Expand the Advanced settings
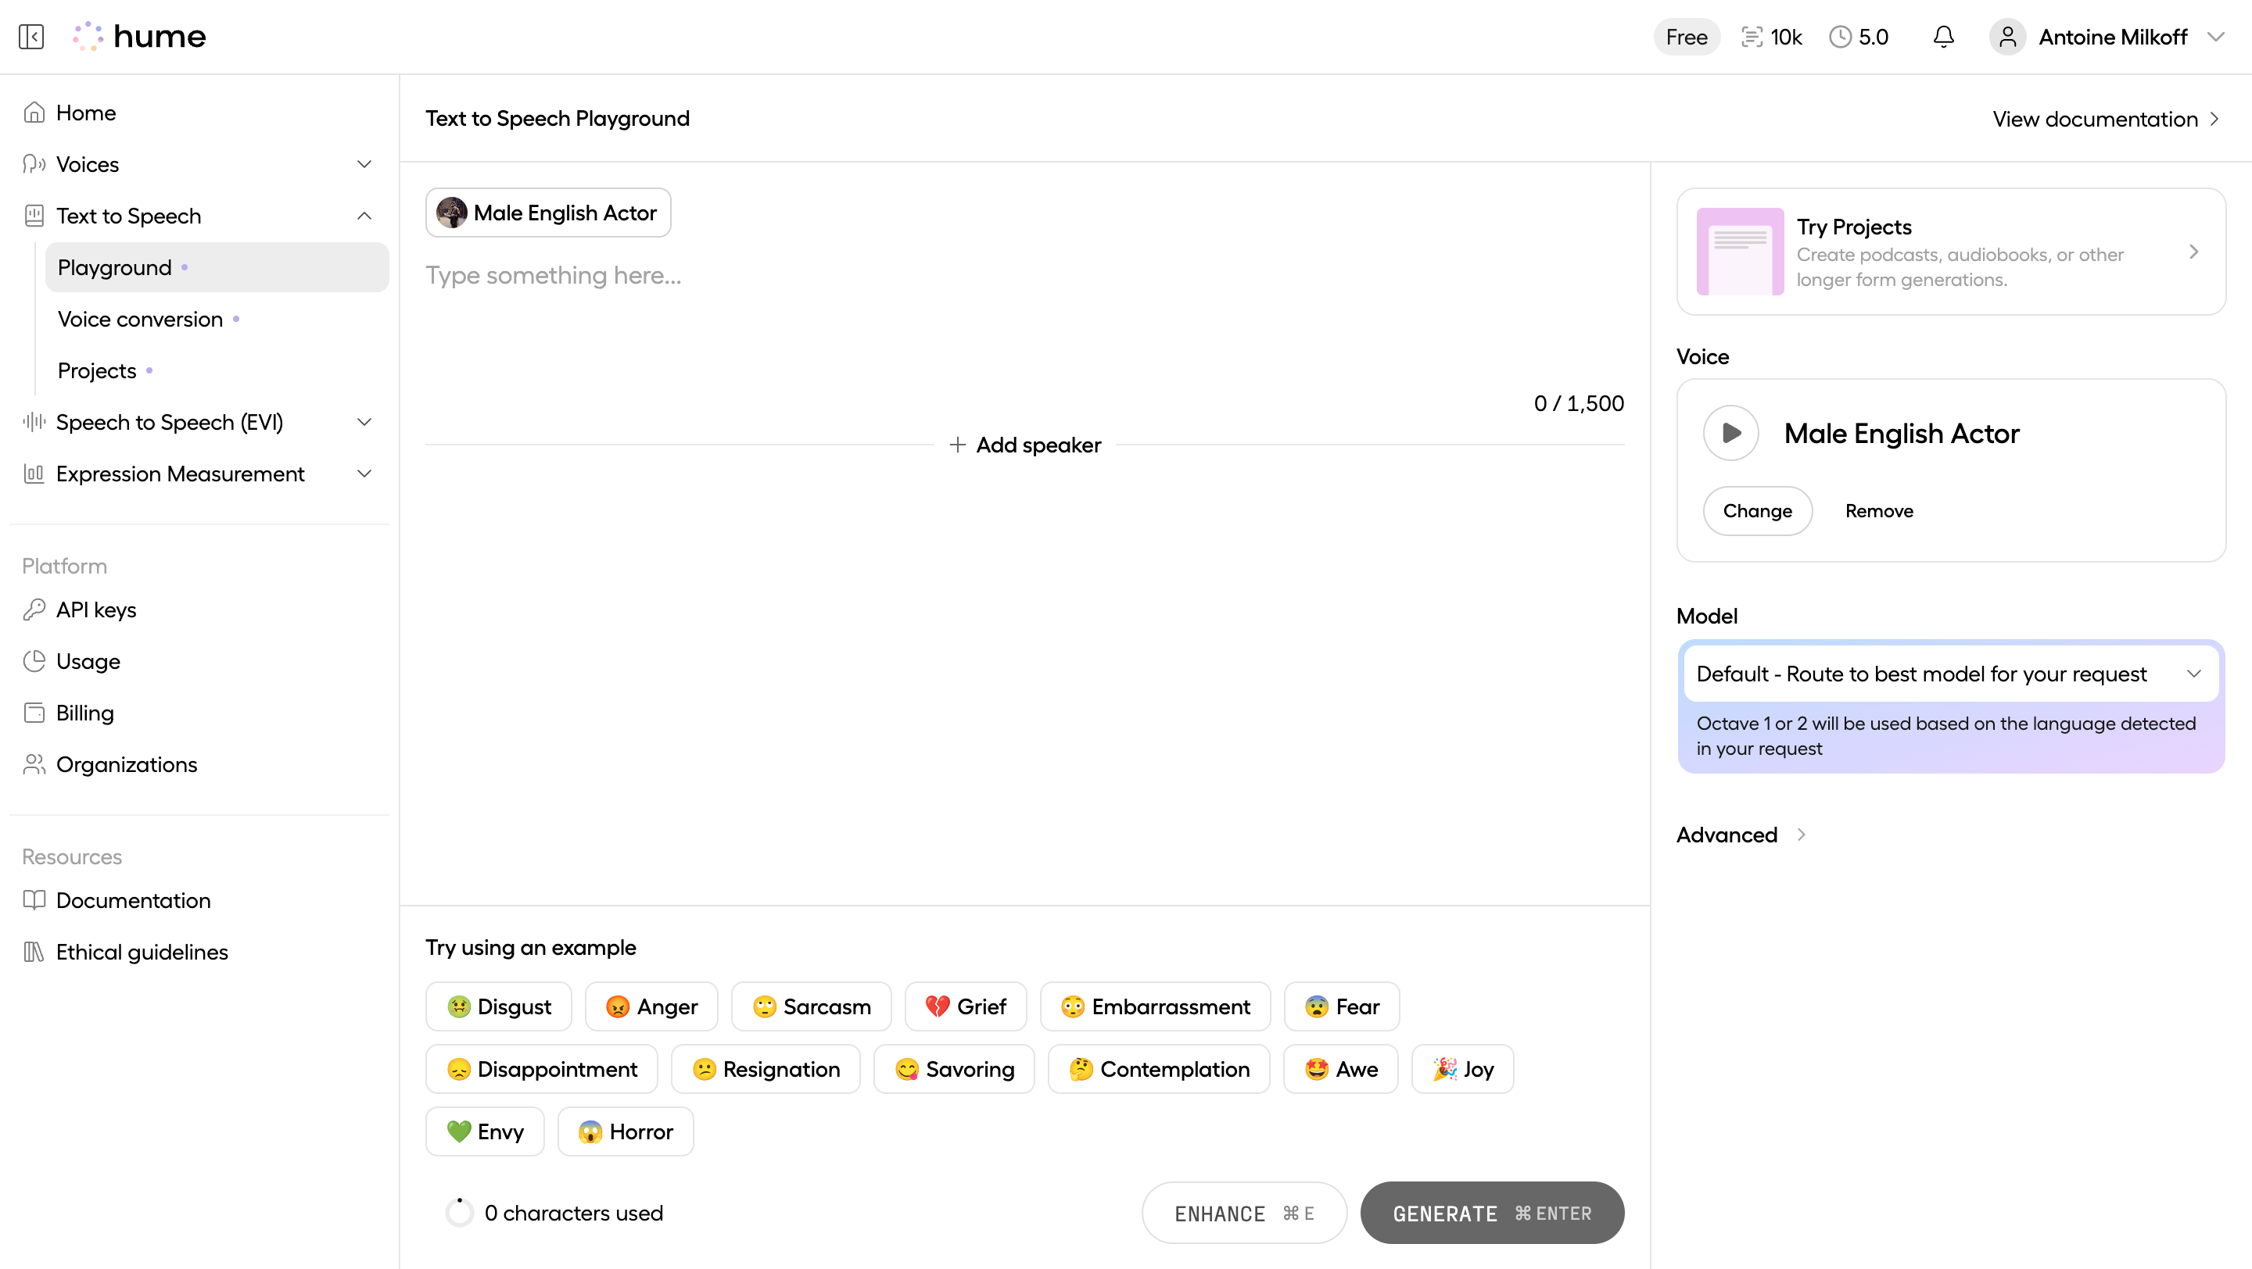The image size is (2252, 1269). tap(1740, 835)
